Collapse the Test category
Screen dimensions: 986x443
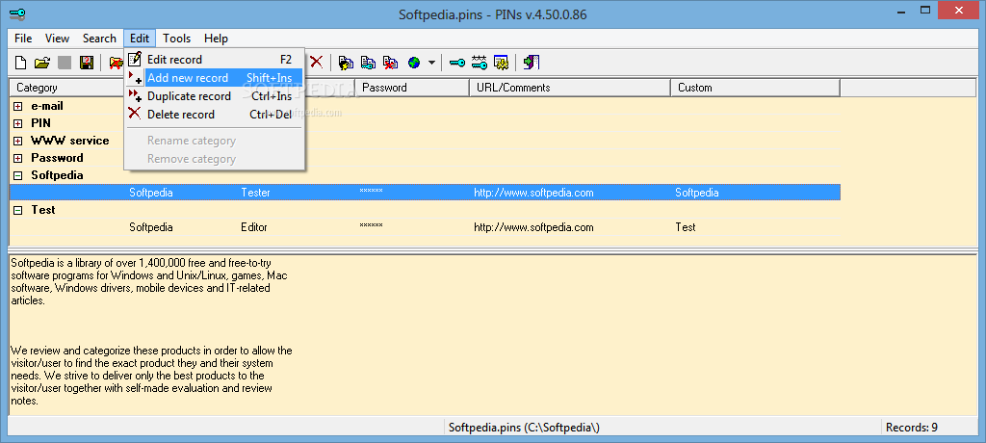[x=18, y=210]
